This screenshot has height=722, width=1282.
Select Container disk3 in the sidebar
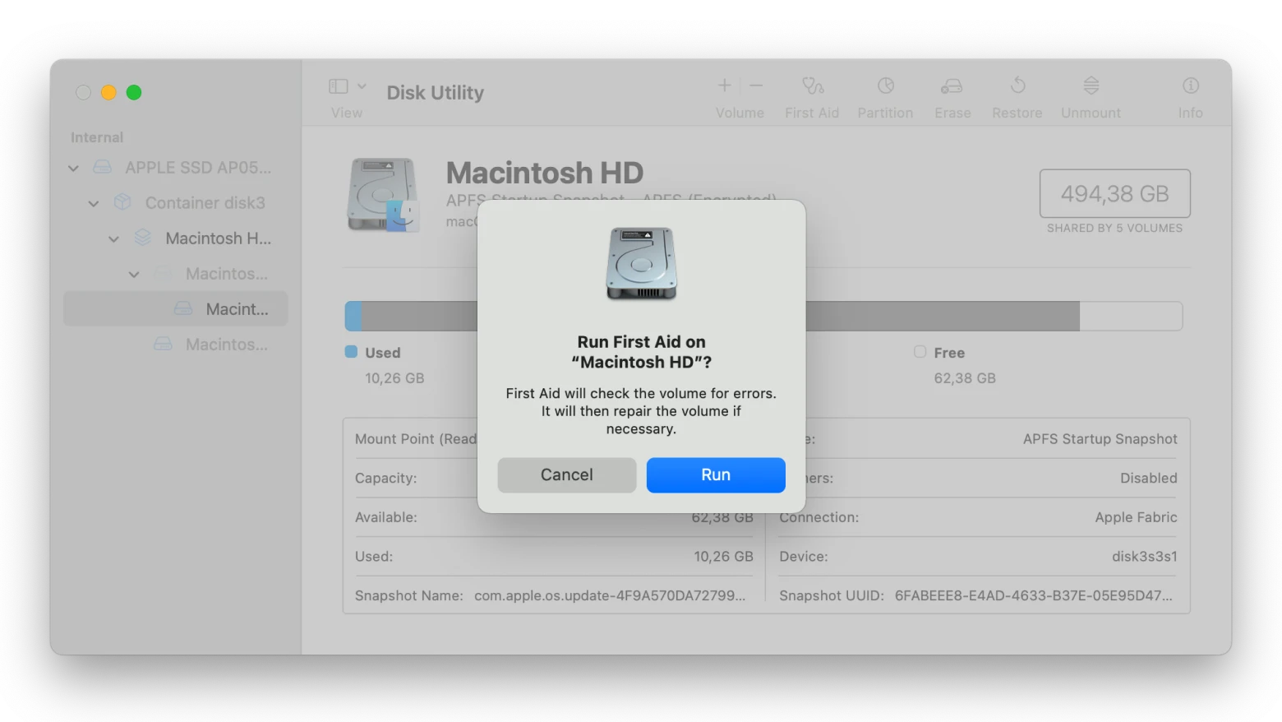coord(205,203)
